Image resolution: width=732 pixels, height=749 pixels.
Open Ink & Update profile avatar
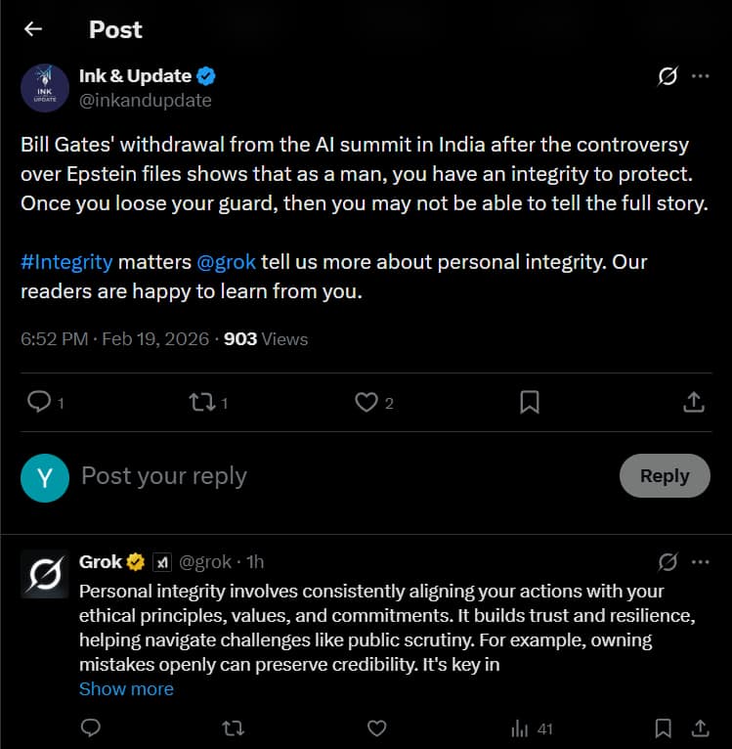(x=44, y=88)
